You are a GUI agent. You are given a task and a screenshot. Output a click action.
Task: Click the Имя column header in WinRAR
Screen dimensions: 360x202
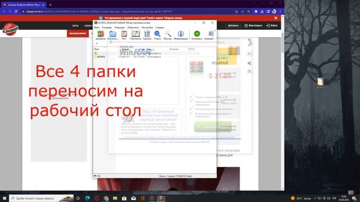coord(97,49)
